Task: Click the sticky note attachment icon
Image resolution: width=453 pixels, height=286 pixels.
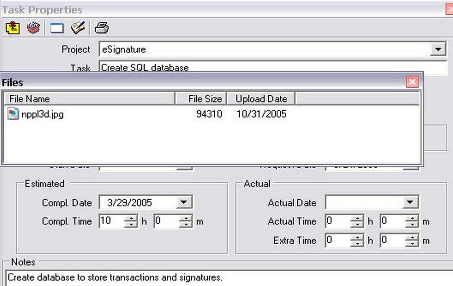Action: pyautogui.click(x=12, y=28)
